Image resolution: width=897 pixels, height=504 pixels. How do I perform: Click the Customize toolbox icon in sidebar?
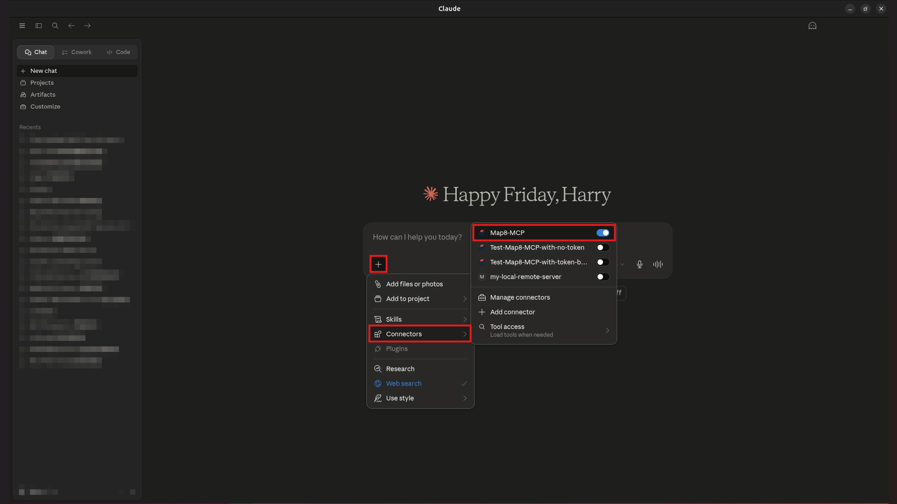pos(23,106)
